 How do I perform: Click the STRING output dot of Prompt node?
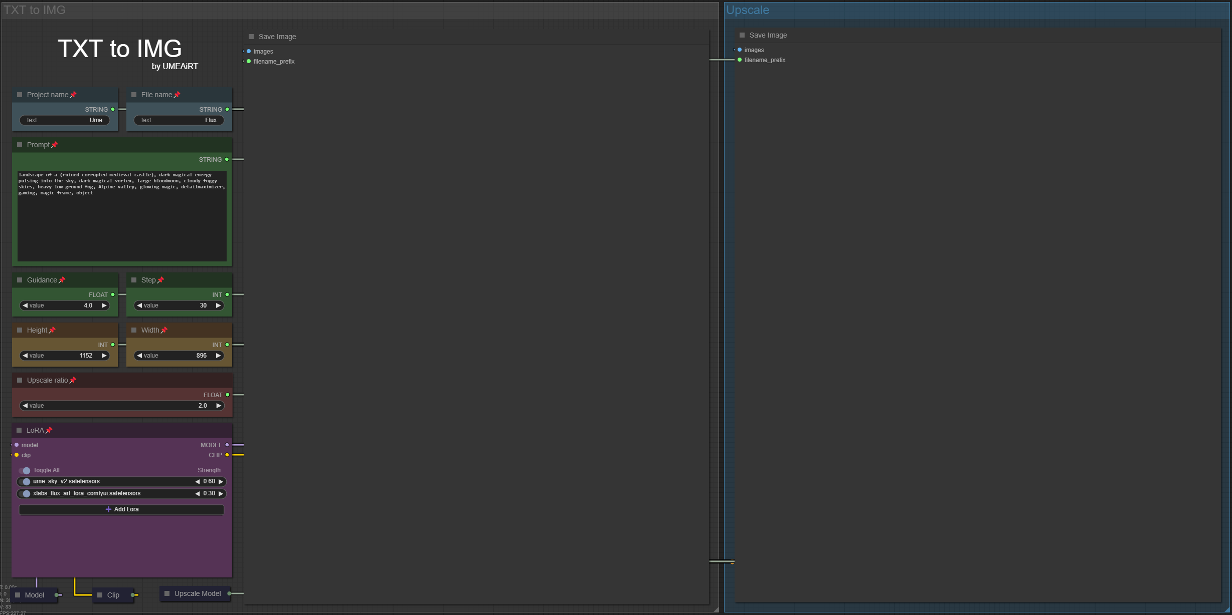227,159
